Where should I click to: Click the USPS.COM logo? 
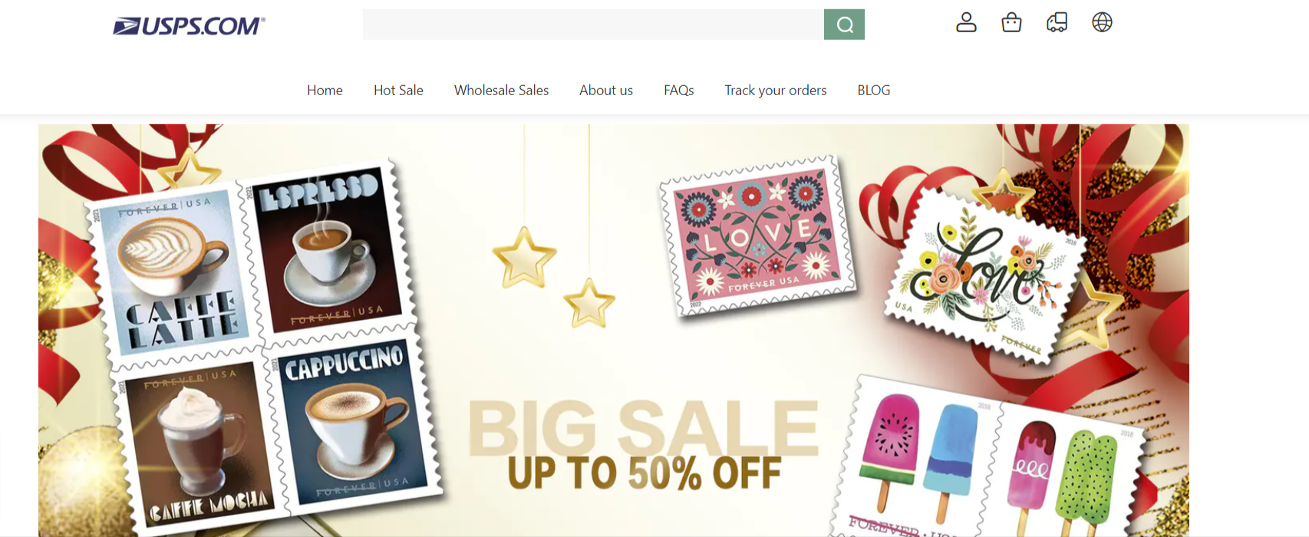click(x=189, y=26)
